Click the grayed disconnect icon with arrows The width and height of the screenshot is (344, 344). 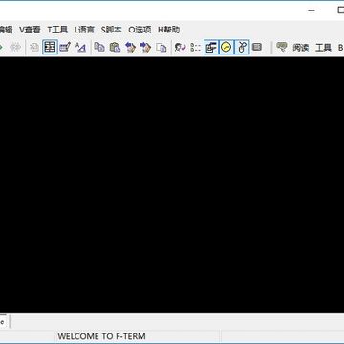point(15,48)
